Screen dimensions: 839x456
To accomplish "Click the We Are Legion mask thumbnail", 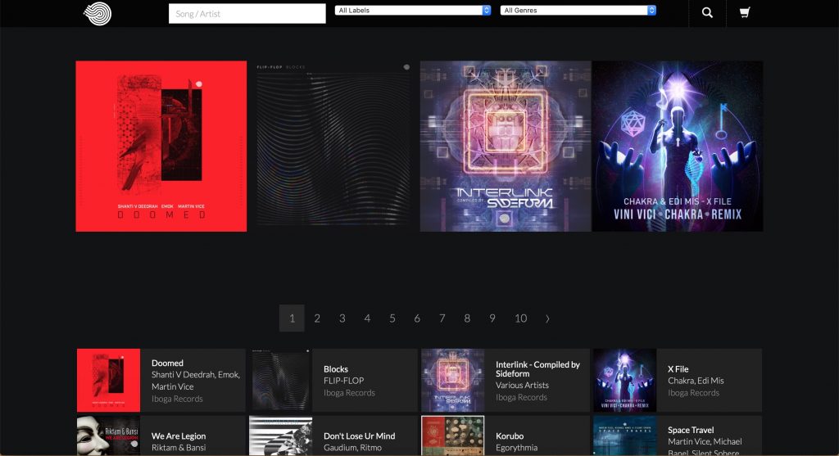I will point(109,436).
